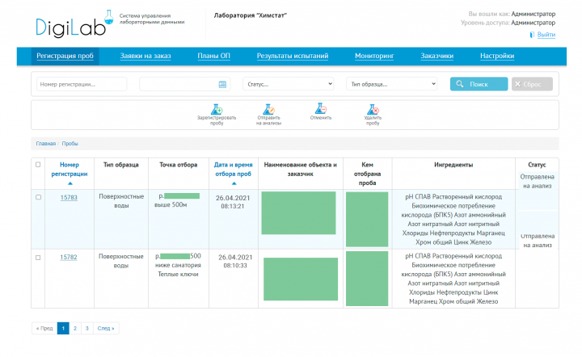Click the ingredients cell of row 15782
This screenshot has width=582, height=357.
click(453, 279)
